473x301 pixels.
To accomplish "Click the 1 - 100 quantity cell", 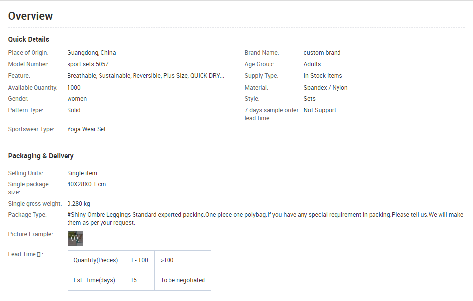I will pos(139,260).
